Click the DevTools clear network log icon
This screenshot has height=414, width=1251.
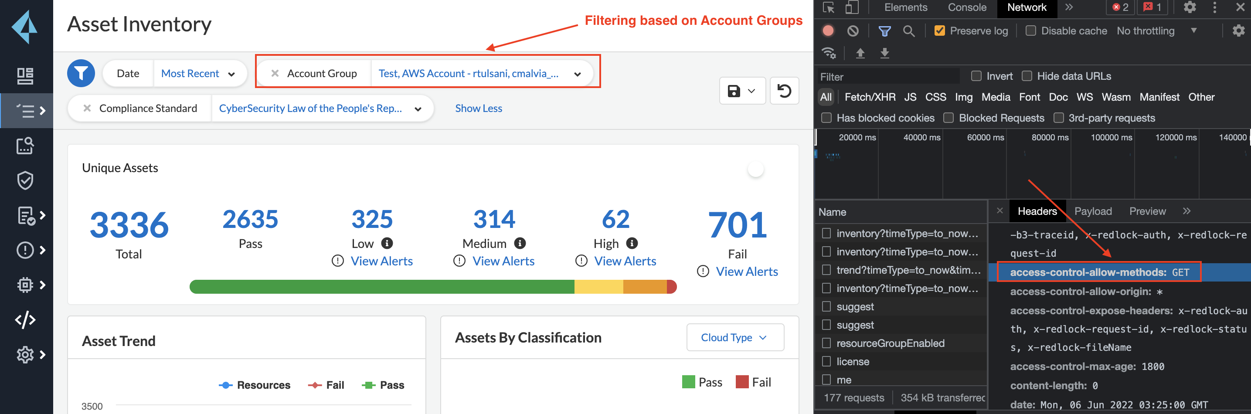pyautogui.click(x=853, y=31)
